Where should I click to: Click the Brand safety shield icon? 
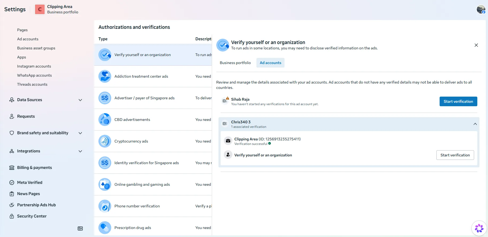[x=12, y=133]
